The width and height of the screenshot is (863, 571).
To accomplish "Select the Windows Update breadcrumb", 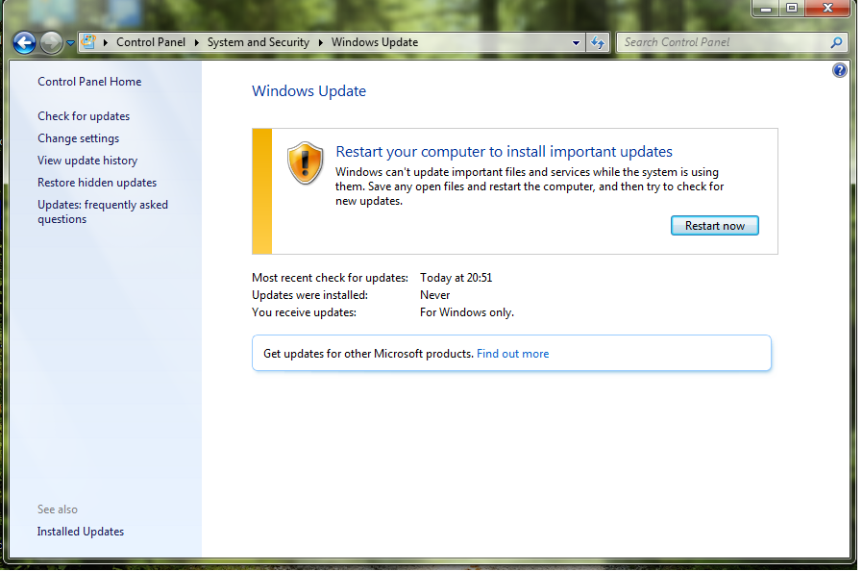I will pos(375,42).
